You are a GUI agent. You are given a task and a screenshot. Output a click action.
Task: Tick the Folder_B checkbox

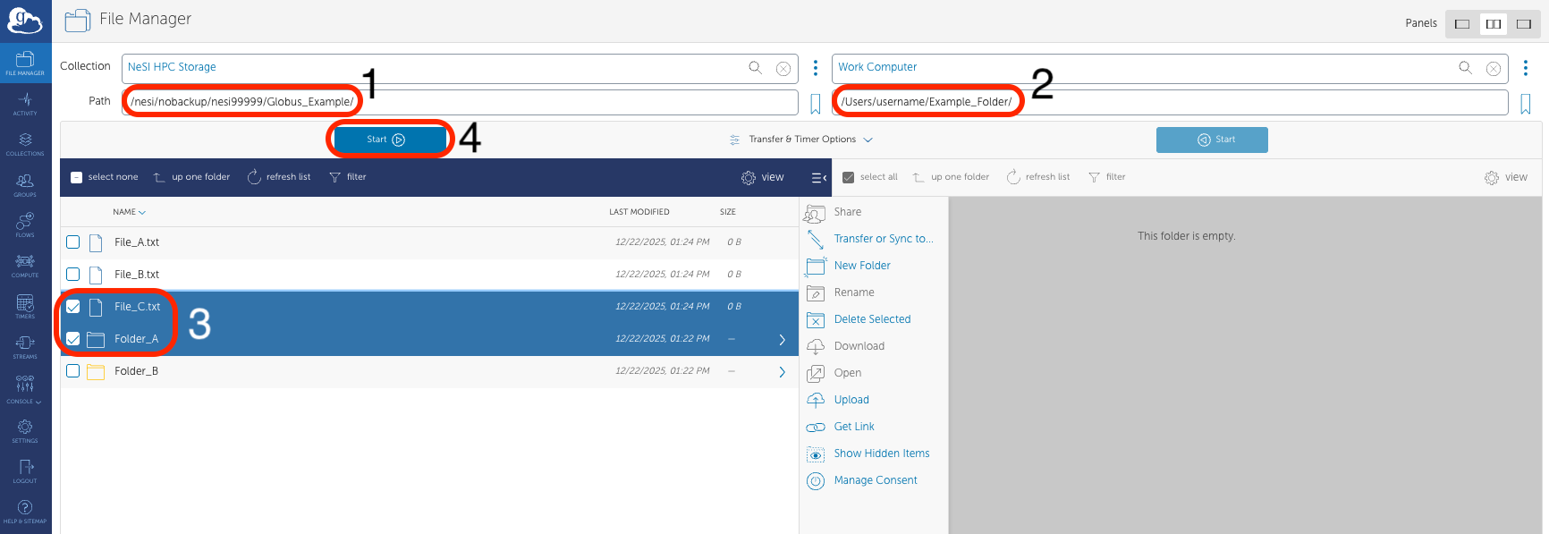[73, 371]
